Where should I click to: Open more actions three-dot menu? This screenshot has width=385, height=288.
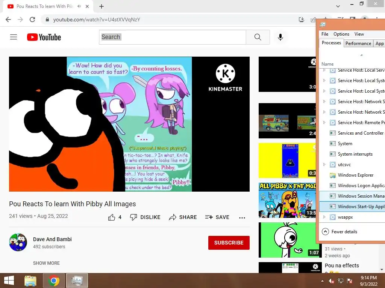pos(242,218)
